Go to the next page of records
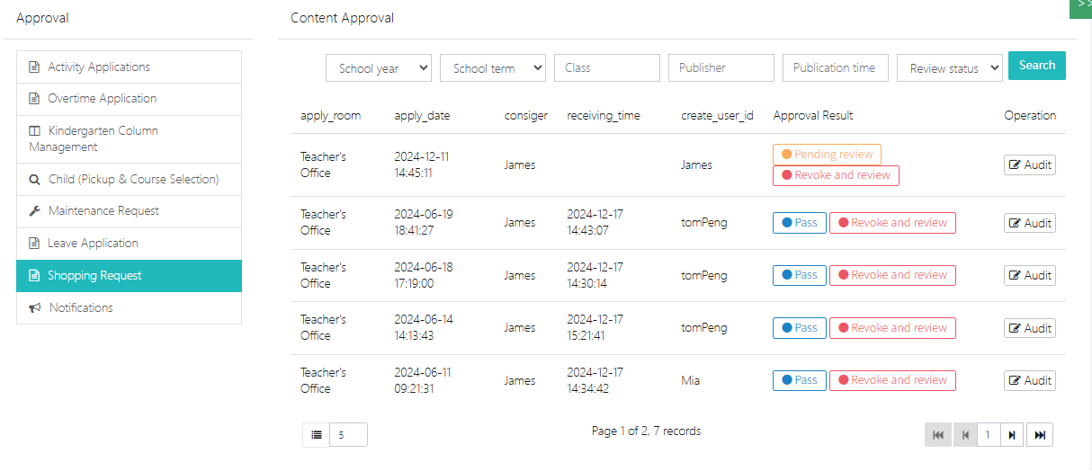This screenshot has height=471, width=1092. point(1012,435)
